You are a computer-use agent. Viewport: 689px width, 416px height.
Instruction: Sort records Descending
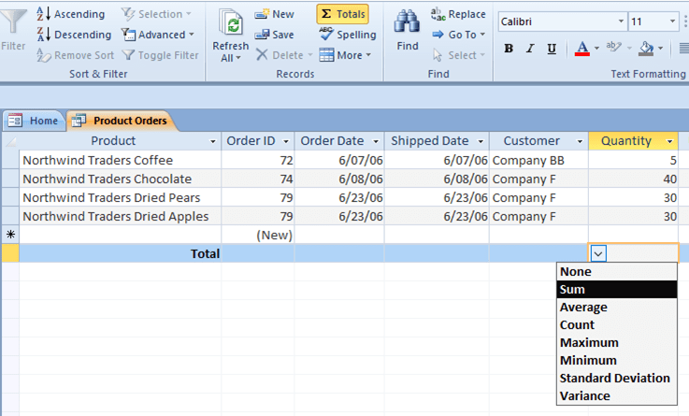(74, 35)
